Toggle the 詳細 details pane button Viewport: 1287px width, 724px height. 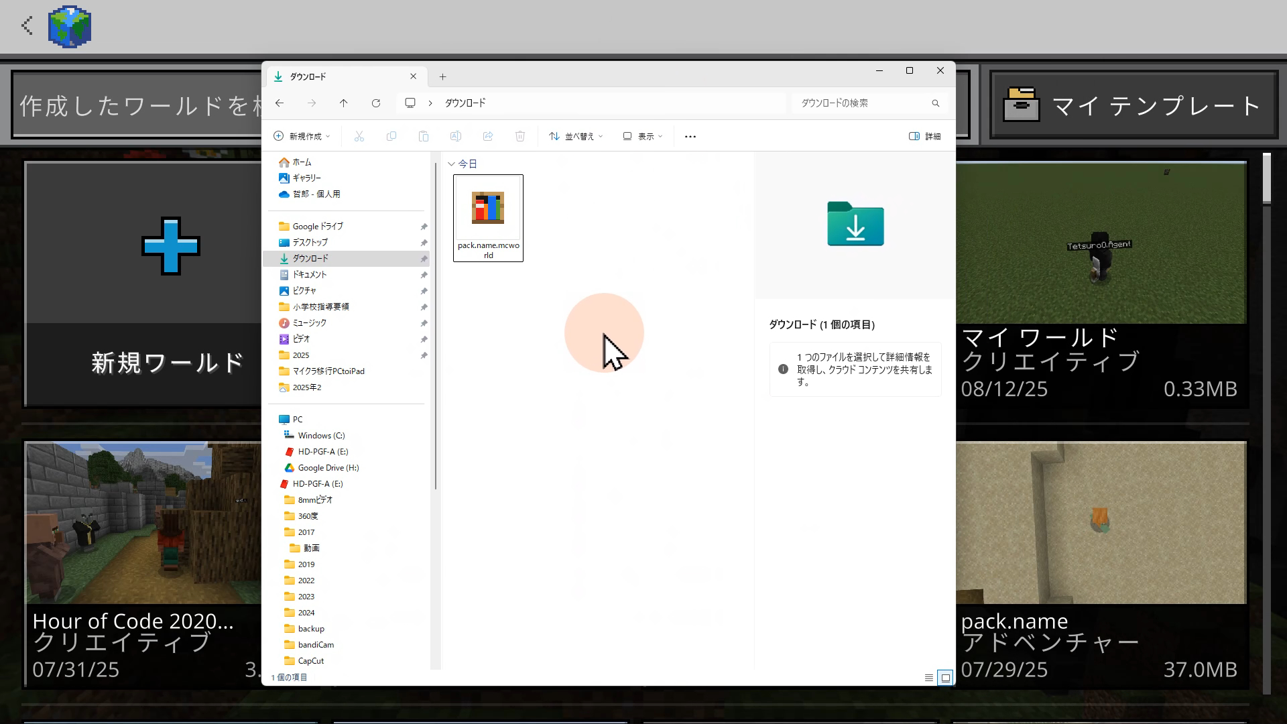coord(925,136)
